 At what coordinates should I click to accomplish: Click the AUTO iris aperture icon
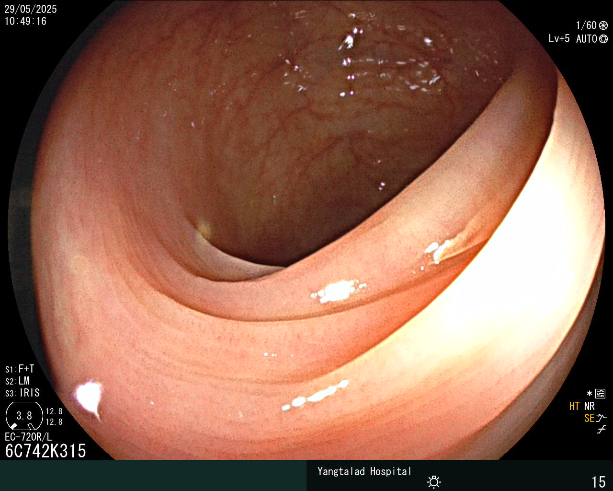603,39
